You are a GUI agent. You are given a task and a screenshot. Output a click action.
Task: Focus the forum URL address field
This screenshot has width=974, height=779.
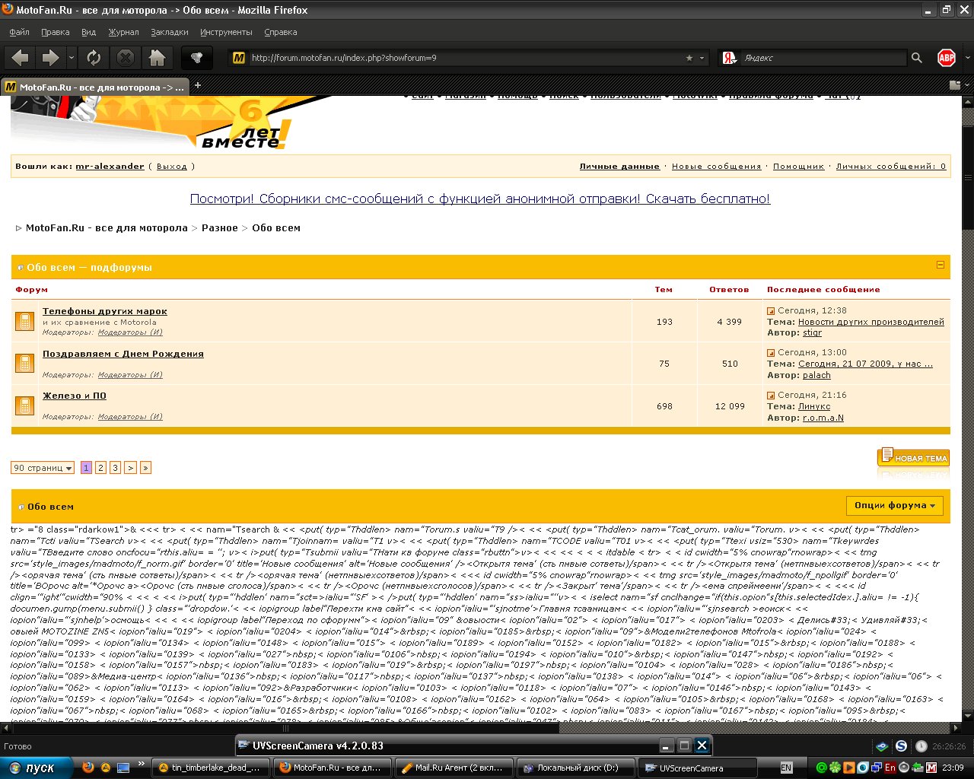[464, 58]
